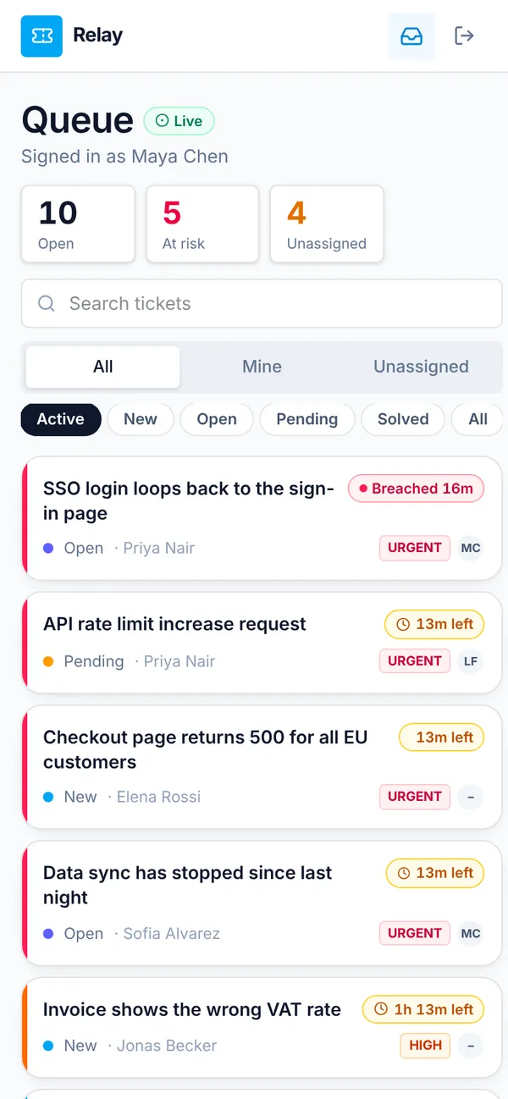Click MC avatar on Data sync ticket
Screen dimensions: 508x1099
pos(471,934)
